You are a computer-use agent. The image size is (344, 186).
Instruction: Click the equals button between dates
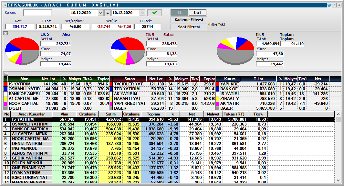[x=108, y=13]
